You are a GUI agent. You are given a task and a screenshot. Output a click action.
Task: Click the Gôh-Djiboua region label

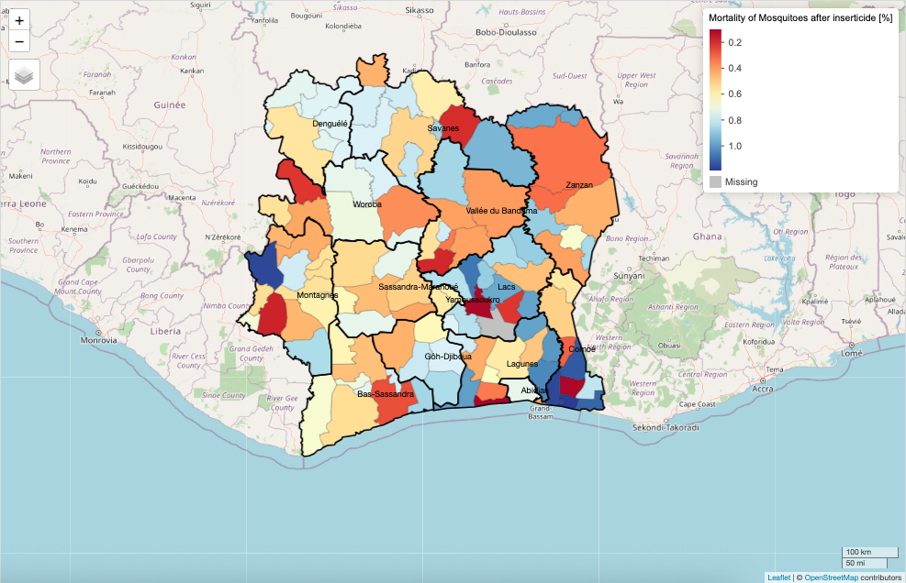click(448, 357)
